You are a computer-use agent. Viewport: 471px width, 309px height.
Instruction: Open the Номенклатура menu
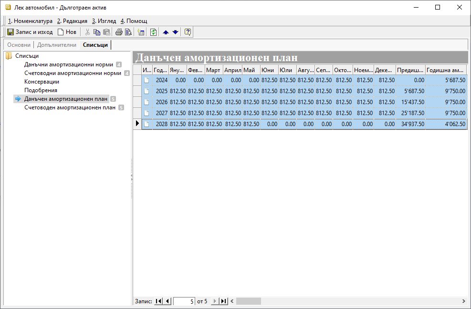coord(30,21)
